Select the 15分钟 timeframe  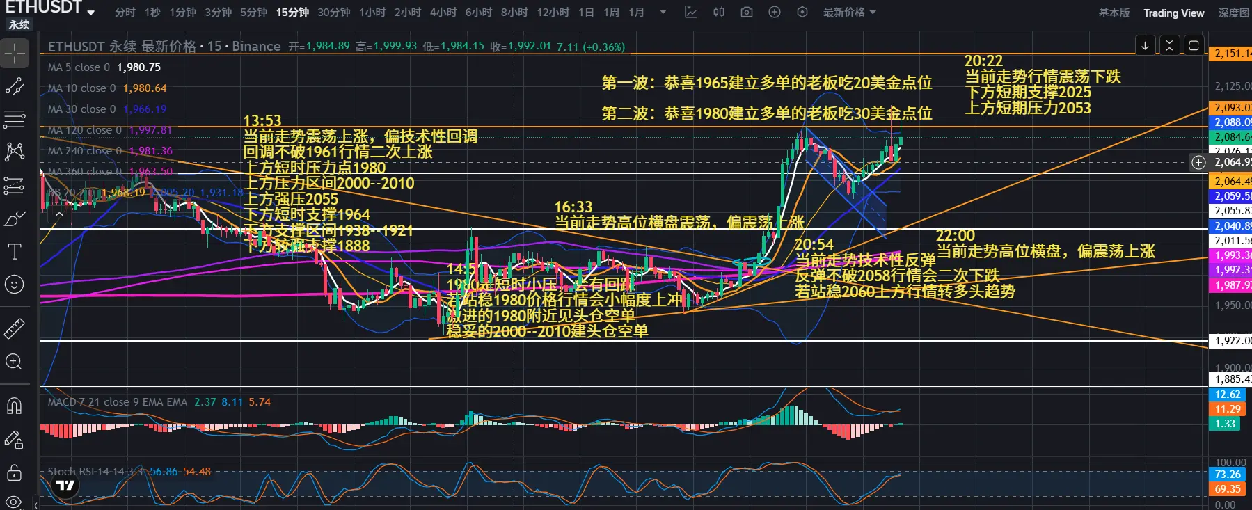pyautogui.click(x=292, y=13)
